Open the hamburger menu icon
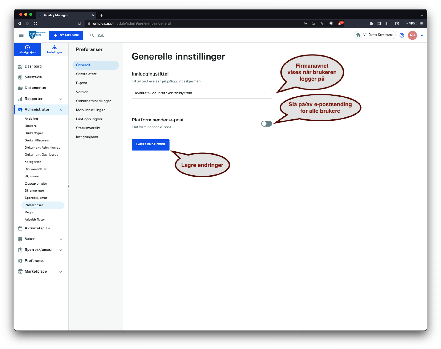This screenshot has width=441, height=349. 21,35
